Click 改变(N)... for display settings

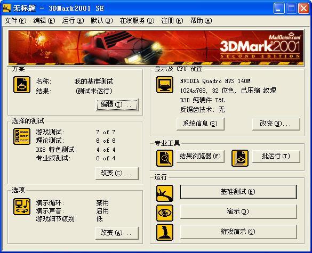pos(276,124)
